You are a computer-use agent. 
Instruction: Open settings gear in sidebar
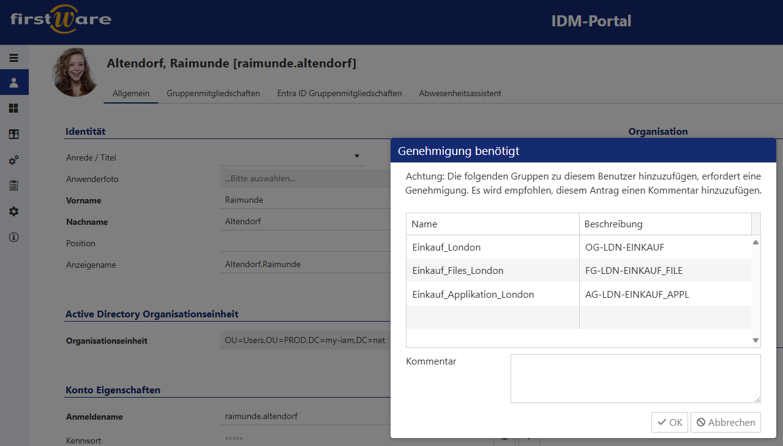point(13,211)
